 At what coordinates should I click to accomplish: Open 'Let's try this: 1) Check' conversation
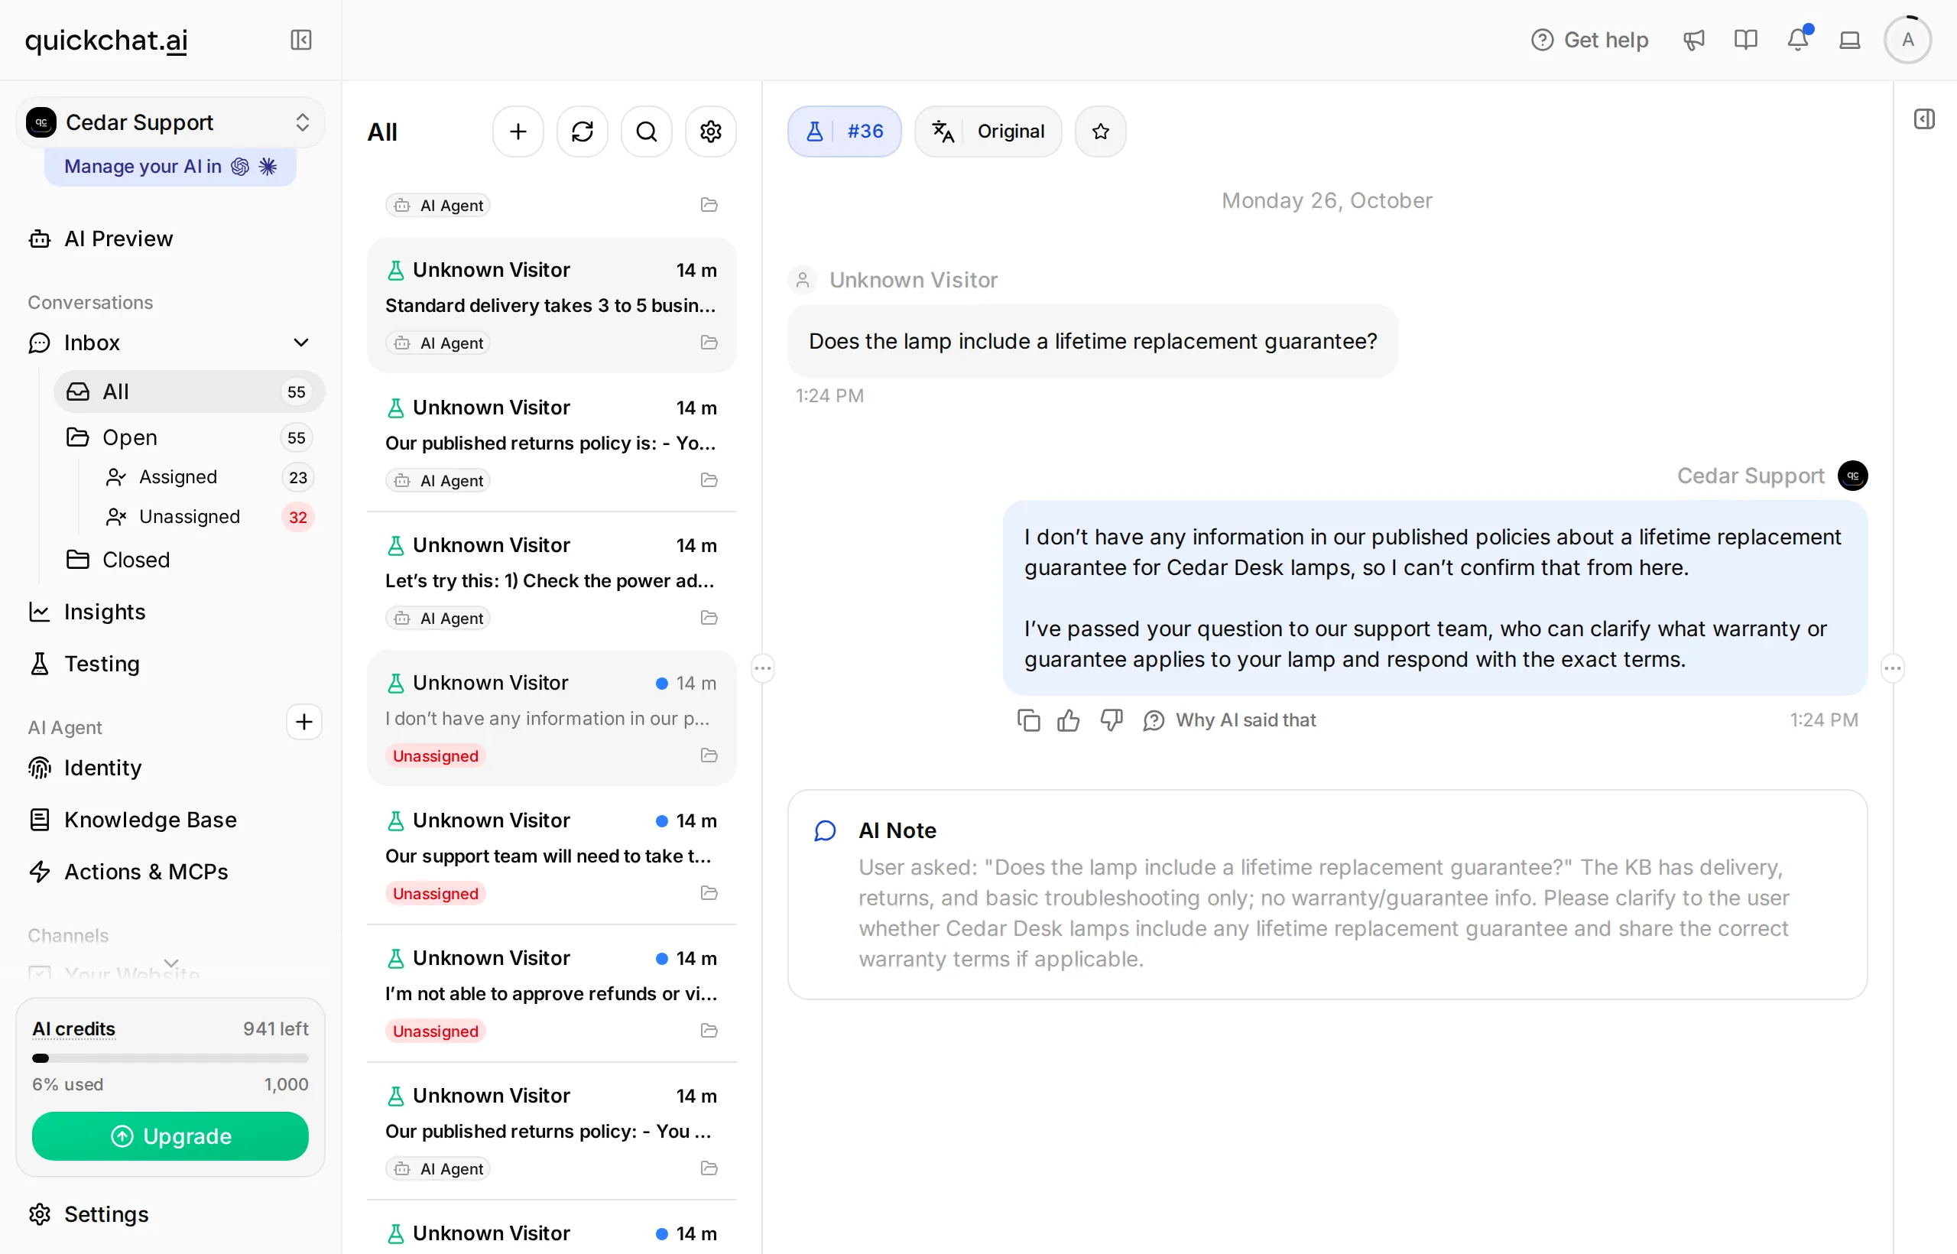[551, 580]
